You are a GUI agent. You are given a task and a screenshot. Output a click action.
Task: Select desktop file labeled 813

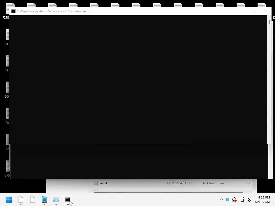tap(7, 37)
